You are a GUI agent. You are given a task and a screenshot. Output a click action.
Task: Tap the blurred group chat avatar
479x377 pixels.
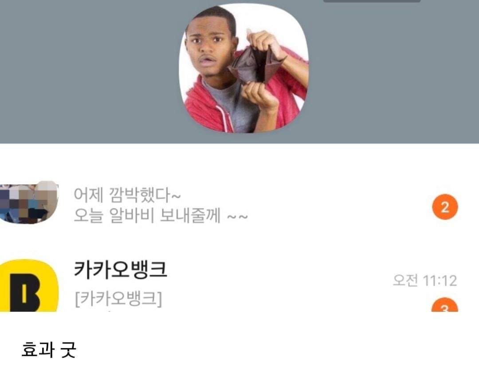29,202
